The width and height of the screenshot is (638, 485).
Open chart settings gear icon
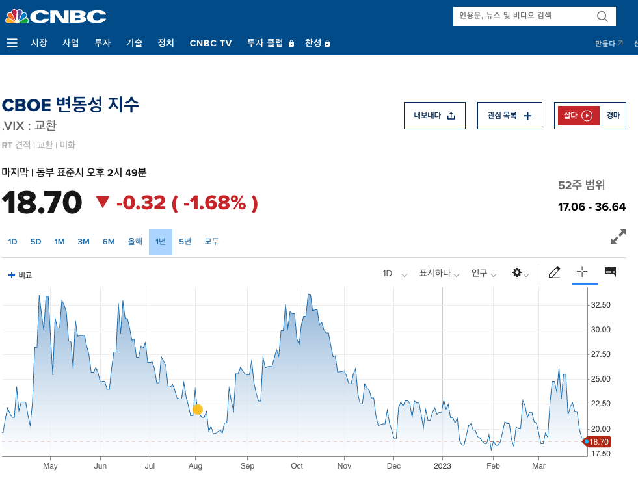[517, 272]
